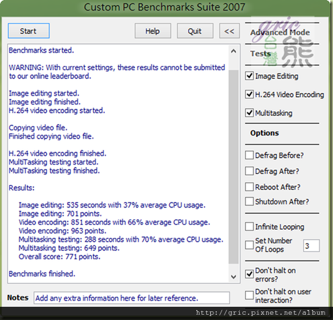This screenshot has width=333, height=320.
Task: Click the Start button
Action: (x=28, y=31)
